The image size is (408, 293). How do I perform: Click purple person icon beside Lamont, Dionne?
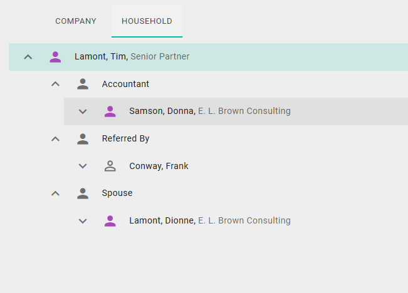pyautogui.click(x=110, y=220)
